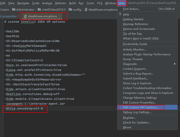Open the Refactor menu
Screen dimensions: 180x137
pyautogui.click(x=61, y=3)
